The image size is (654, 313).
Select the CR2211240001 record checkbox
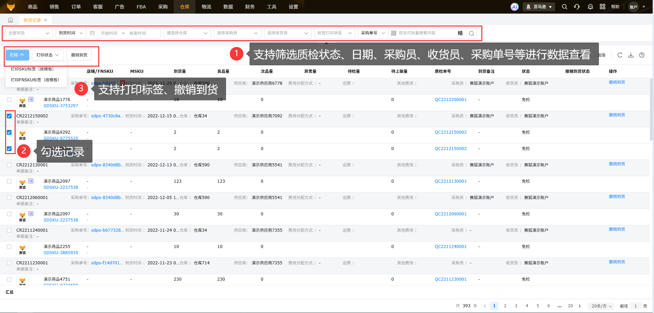click(9, 230)
